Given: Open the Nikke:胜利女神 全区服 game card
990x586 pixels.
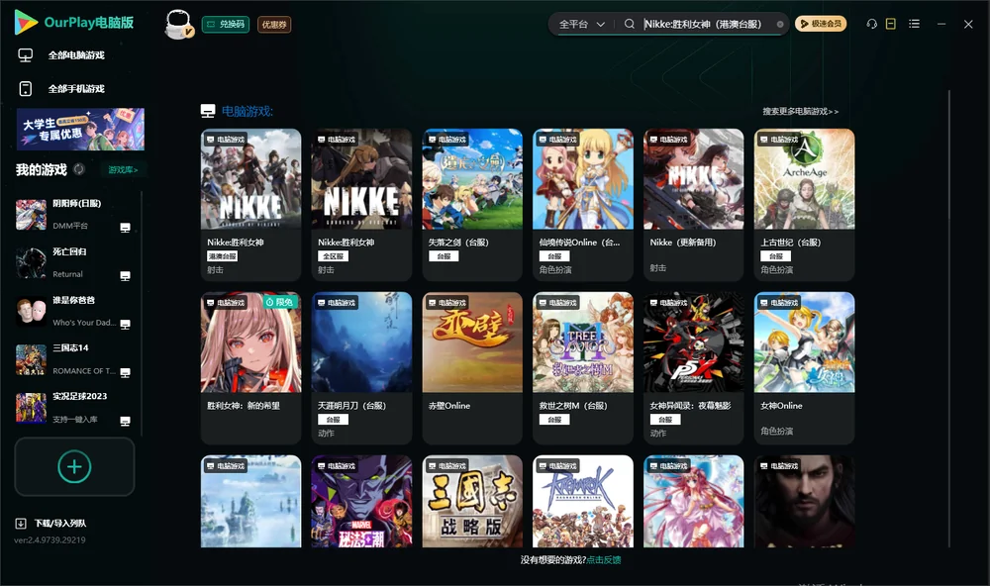Looking at the screenshot, I should click(x=361, y=205).
